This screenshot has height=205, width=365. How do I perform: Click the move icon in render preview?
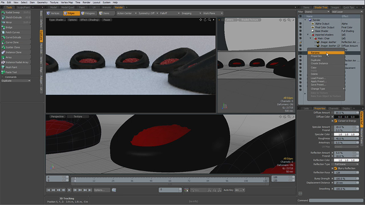click(201, 20)
